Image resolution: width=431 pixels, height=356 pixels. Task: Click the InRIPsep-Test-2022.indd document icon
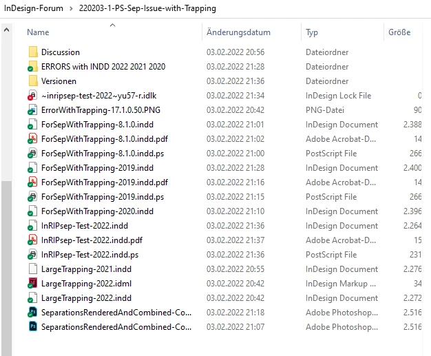[33, 226]
